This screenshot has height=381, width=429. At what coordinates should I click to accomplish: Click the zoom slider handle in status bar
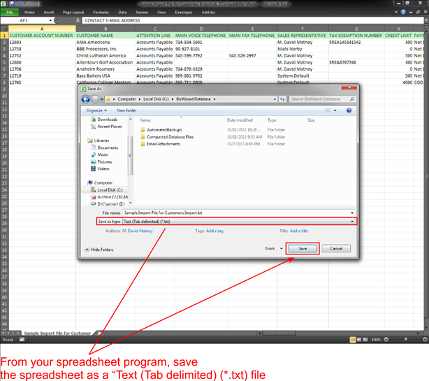tap(405, 339)
